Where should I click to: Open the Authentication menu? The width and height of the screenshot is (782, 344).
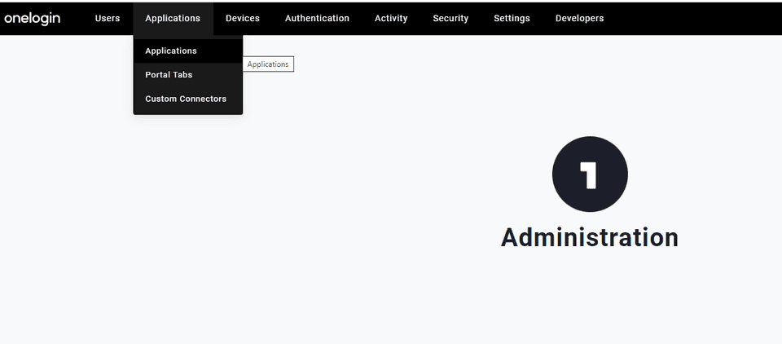pos(317,19)
